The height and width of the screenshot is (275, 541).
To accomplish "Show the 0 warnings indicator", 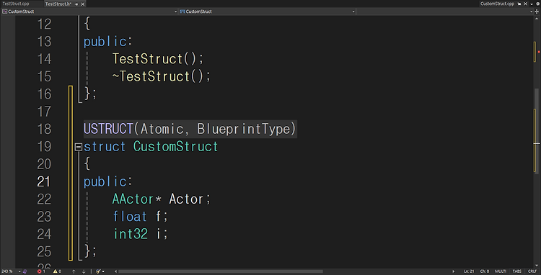I will (x=57, y=271).
